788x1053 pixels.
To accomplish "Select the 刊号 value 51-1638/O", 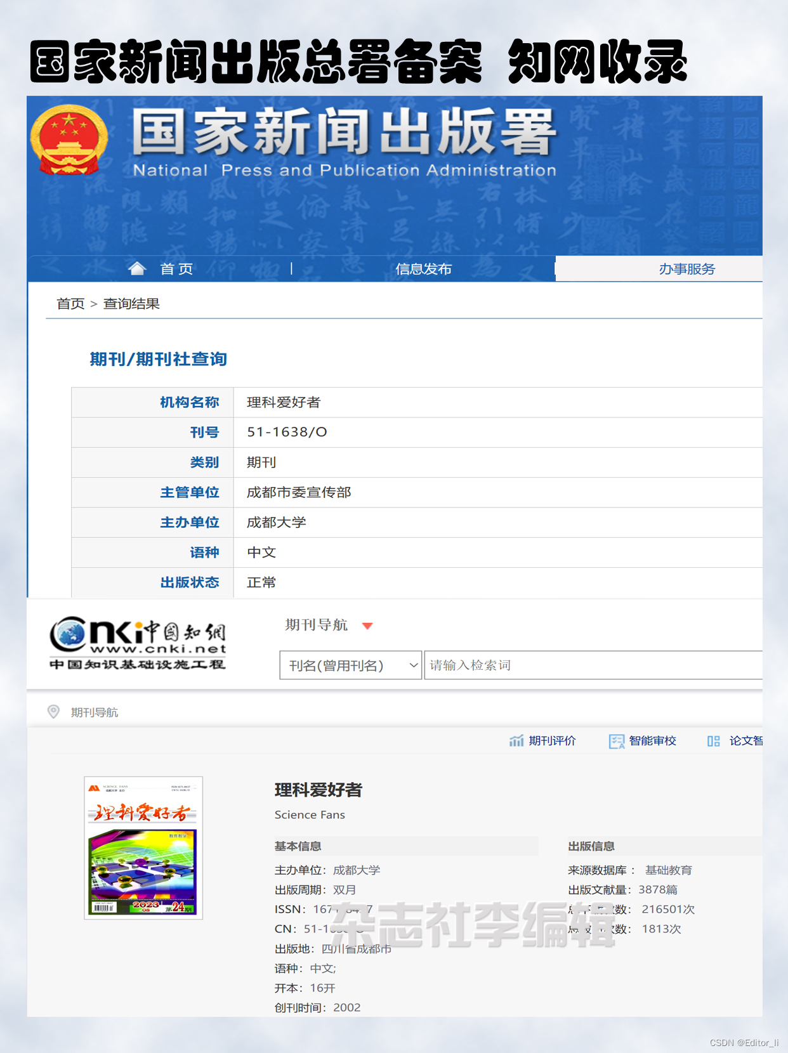I will click(x=287, y=432).
